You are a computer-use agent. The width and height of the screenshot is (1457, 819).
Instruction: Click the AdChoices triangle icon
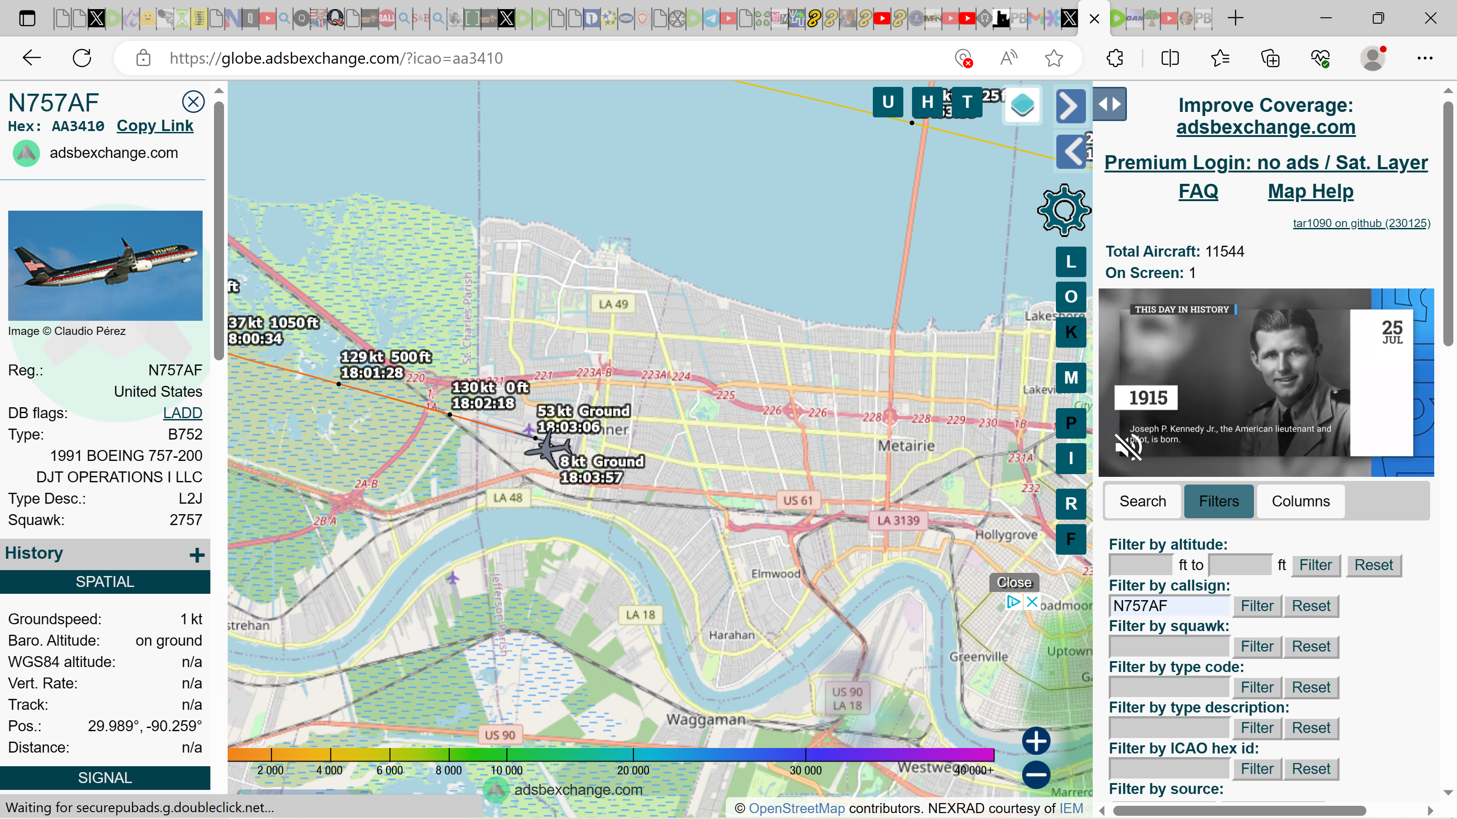tap(1013, 602)
